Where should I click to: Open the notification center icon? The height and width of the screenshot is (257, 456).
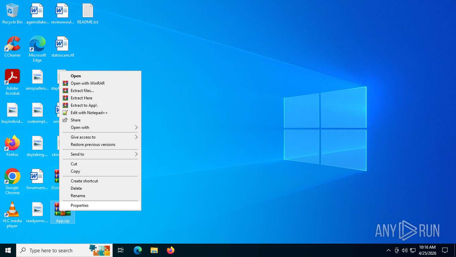click(445, 250)
